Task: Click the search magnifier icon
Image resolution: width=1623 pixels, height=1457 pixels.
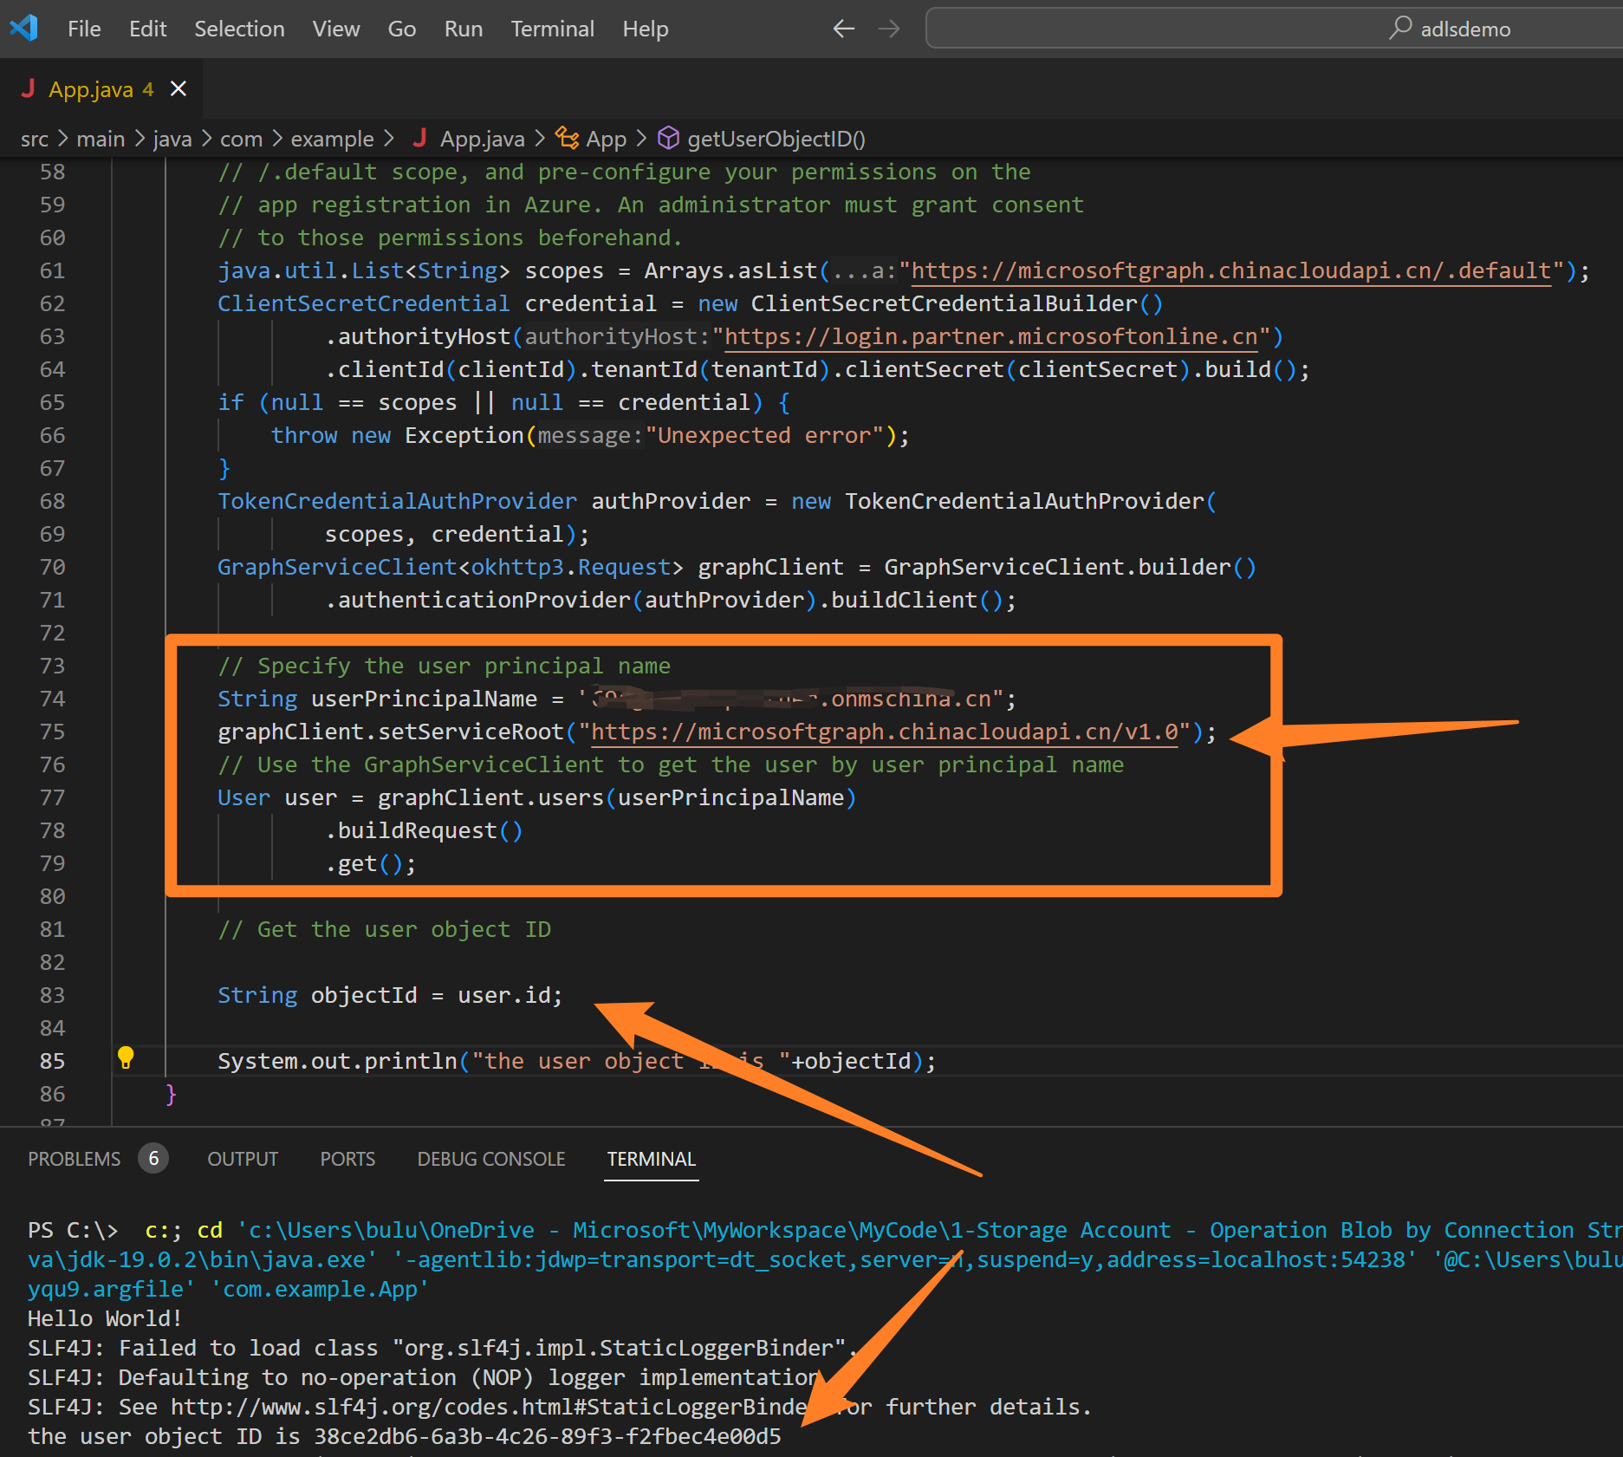Action: point(1399,29)
